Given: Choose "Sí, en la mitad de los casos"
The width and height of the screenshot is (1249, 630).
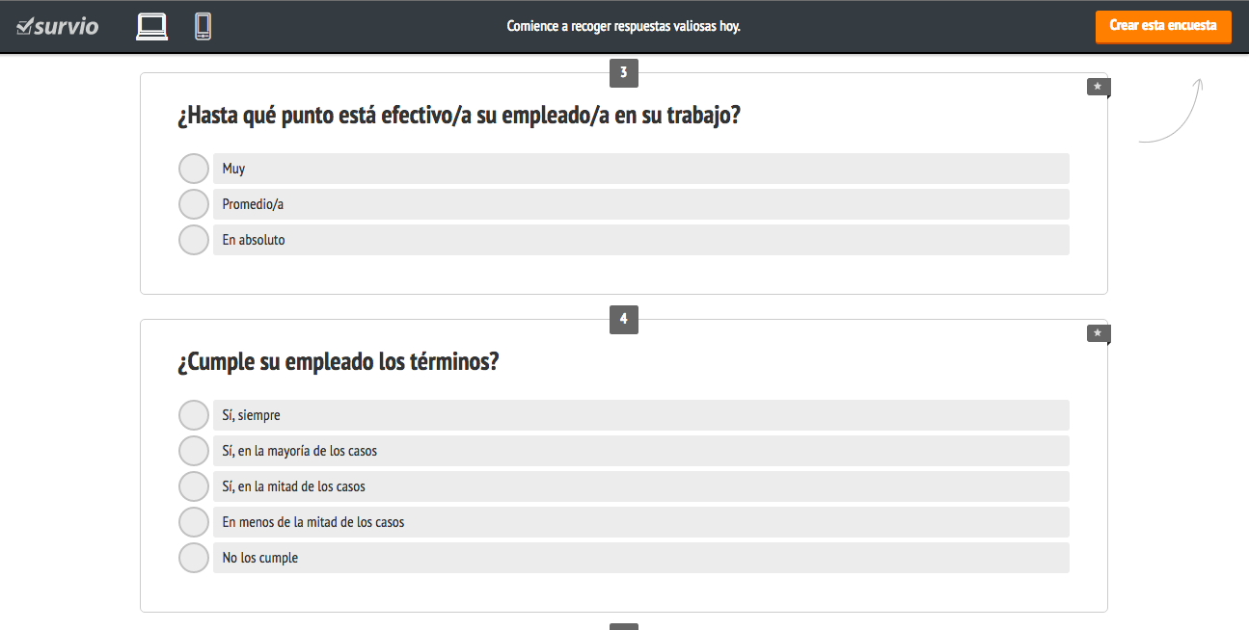Looking at the screenshot, I should [194, 486].
